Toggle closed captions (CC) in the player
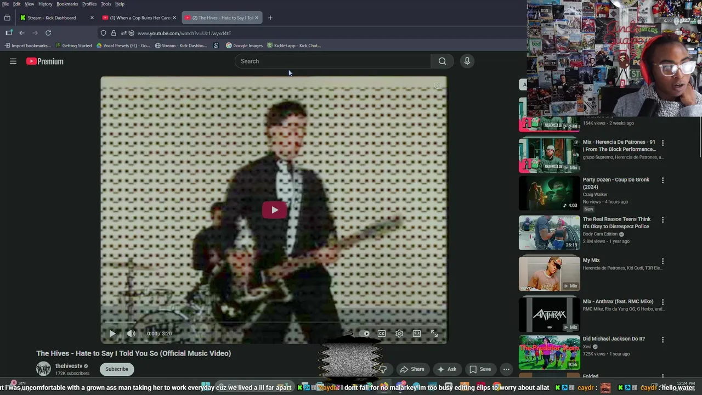The image size is (702, 395). click(x=382, y=334)
